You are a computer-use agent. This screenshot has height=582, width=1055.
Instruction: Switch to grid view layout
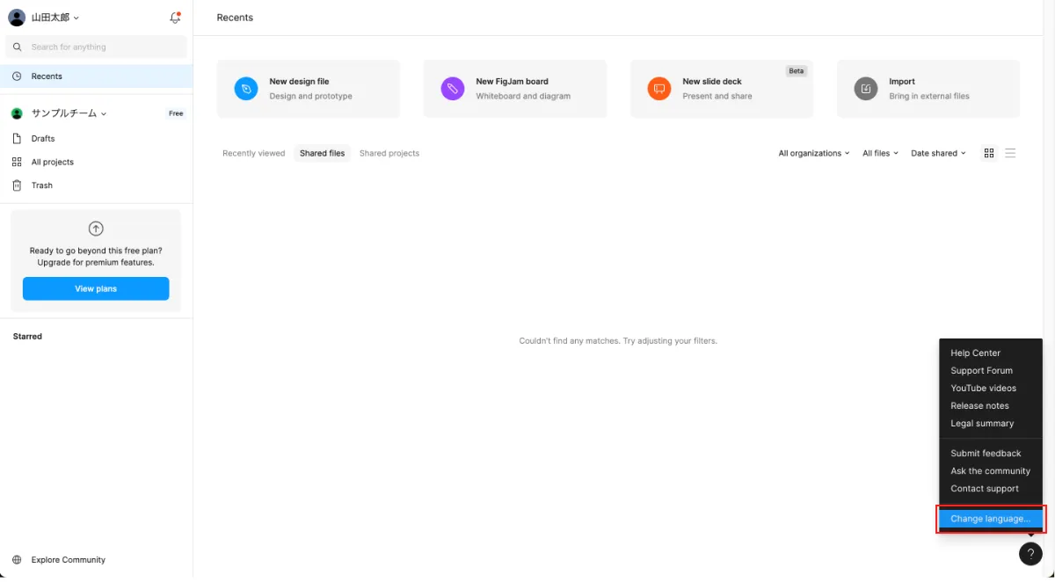(989, 153)
